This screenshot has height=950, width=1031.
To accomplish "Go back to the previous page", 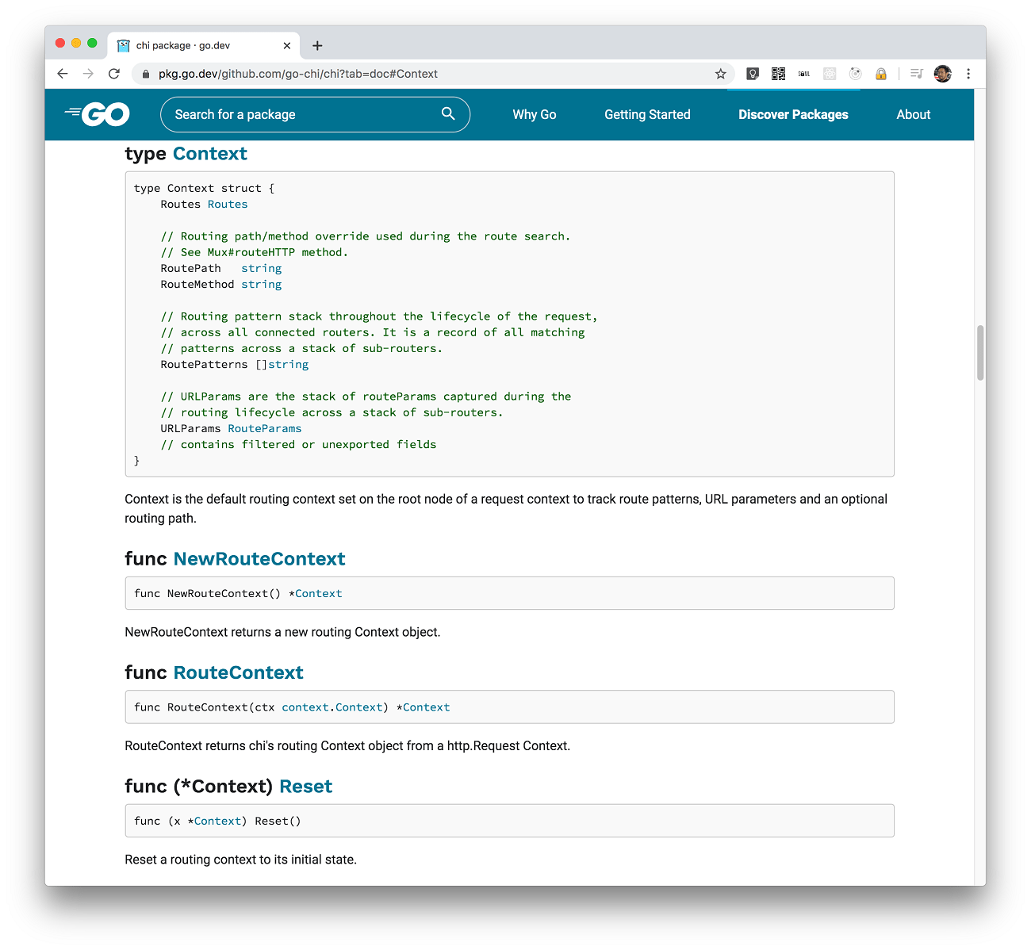I will click(63, 74).
